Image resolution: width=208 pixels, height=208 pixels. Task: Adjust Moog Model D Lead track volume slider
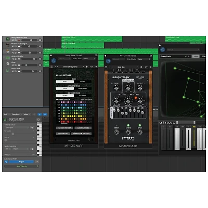[x=29, y=40]
